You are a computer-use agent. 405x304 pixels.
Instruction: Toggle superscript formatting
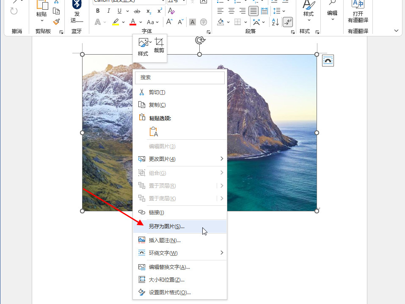(160, 11)
